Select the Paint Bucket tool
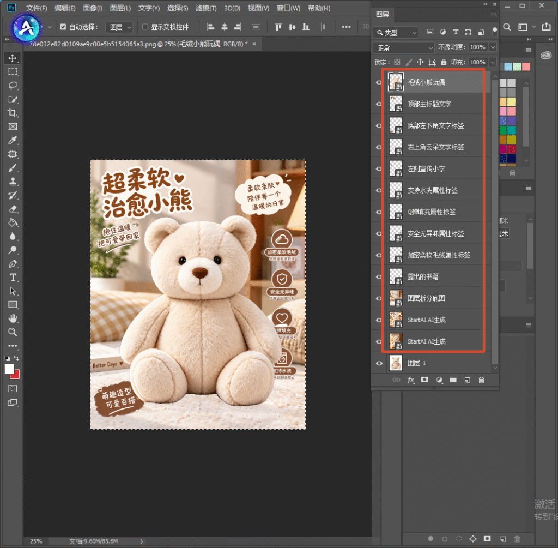 [13, 222]
